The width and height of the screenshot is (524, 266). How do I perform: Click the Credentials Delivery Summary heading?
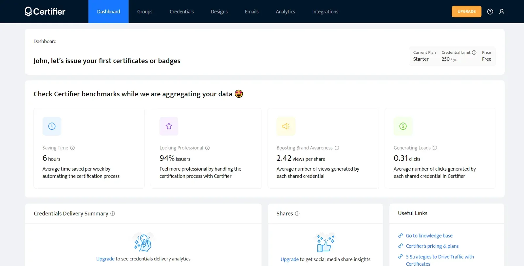click(x=71, y=214)
